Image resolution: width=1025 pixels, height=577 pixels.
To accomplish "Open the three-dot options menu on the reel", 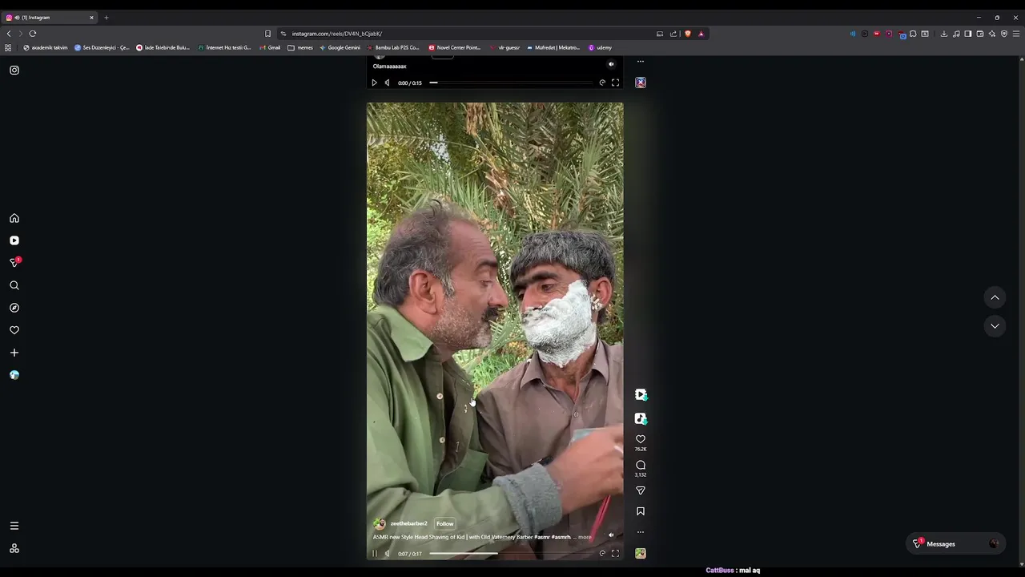I will coord(640,532).
